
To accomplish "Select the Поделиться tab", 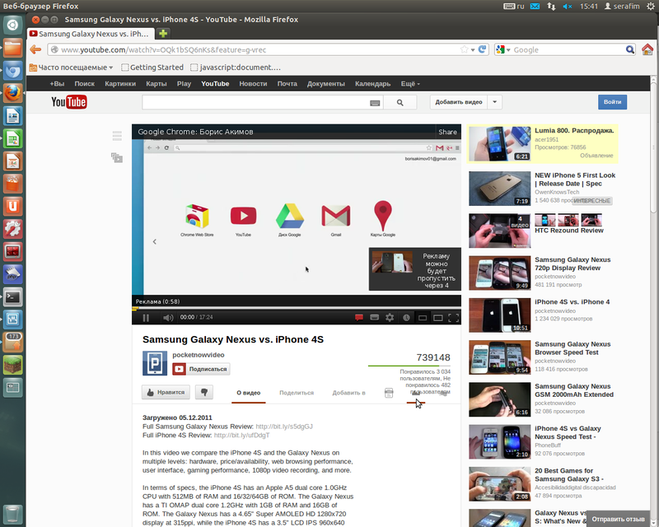I will click(x=297, y=393).
